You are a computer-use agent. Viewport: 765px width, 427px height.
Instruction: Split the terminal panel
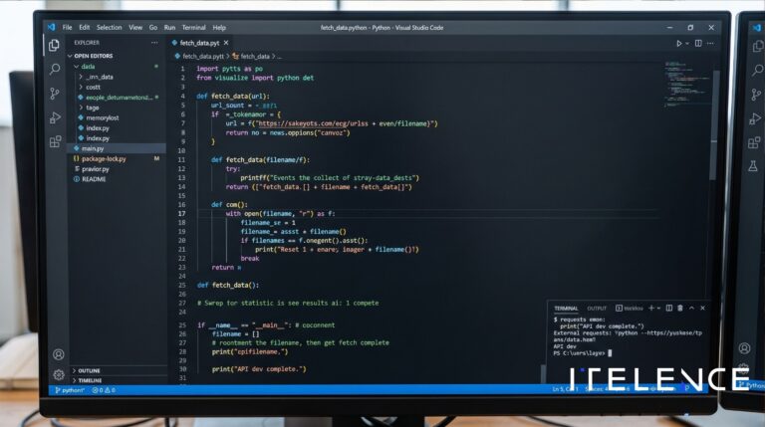[669, 309]
